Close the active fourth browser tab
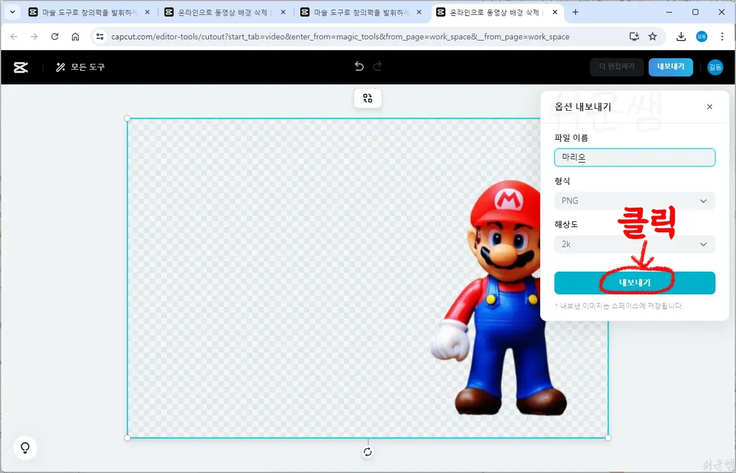 tap(554, 12)
